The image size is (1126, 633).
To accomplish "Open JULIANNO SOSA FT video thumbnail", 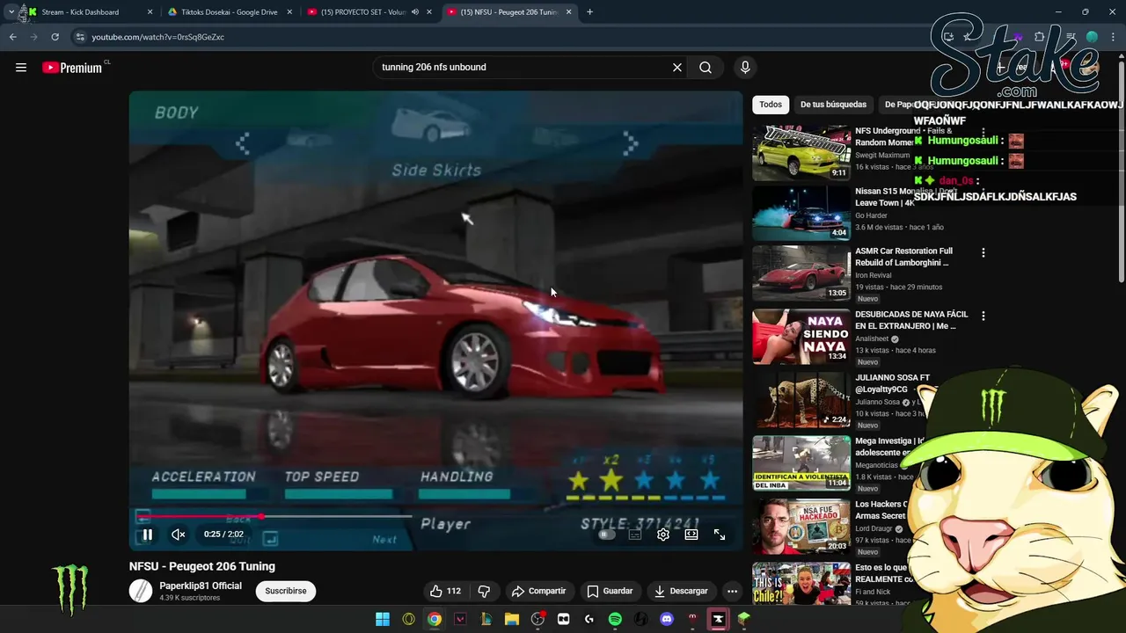I will (x=801, y=399).
